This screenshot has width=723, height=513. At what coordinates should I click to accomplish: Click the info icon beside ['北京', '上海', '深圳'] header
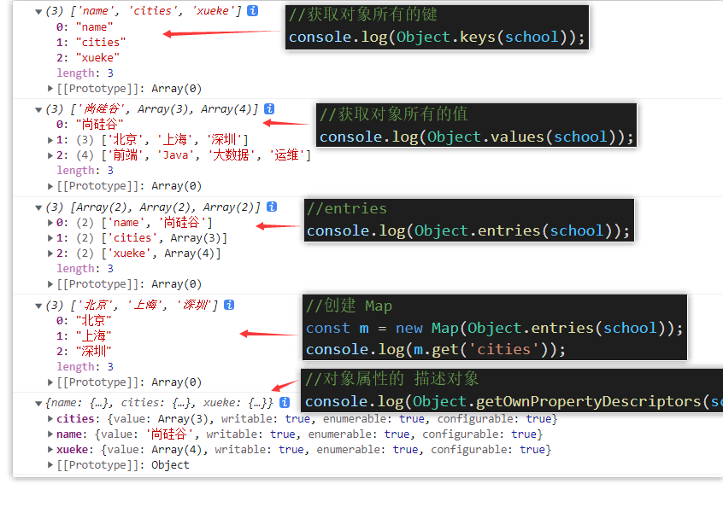tap(229, 305)
